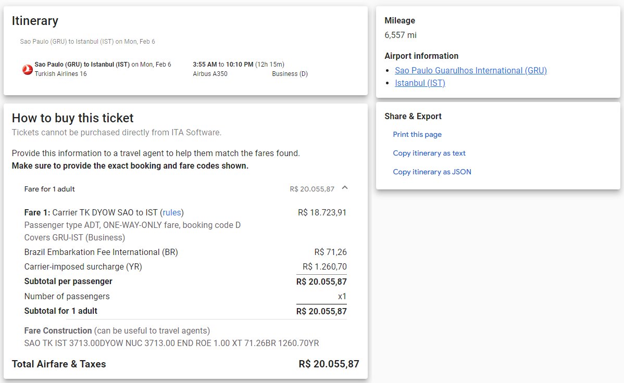Click the Airbus A350 aircraft text
This screenshot has width=624, height=383.
point(210,73)
